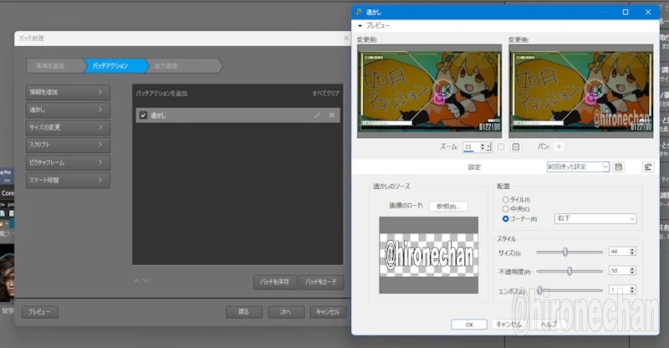Click the エンボス value field showing 1

point(620,289)
